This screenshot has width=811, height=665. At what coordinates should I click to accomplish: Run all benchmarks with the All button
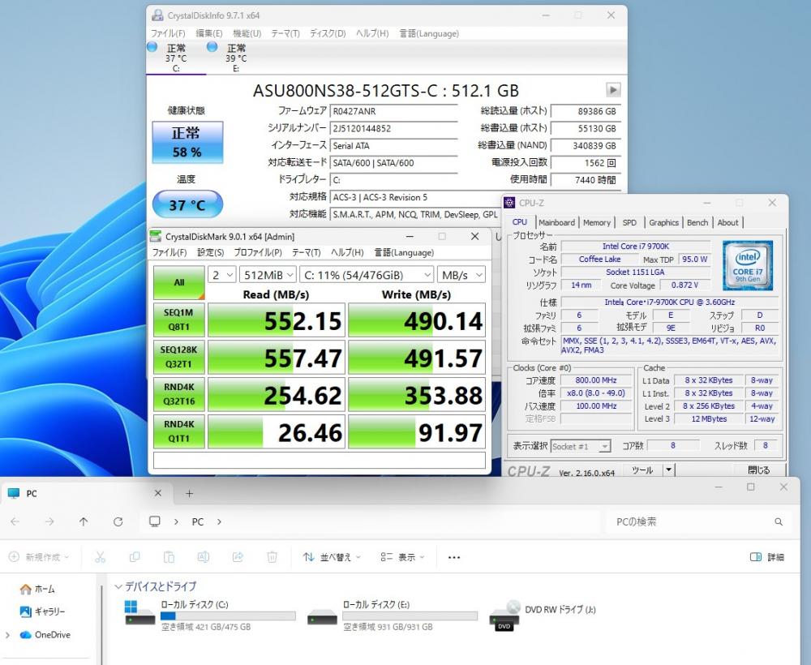(x=179, y=282)
